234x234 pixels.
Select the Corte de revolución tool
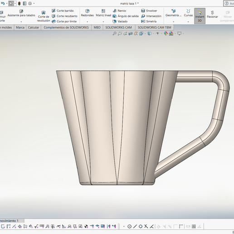(x=44, y=16)
